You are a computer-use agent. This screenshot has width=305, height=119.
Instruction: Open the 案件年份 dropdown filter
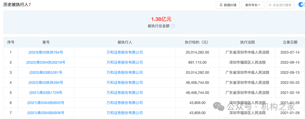click(x=252, y=5)
